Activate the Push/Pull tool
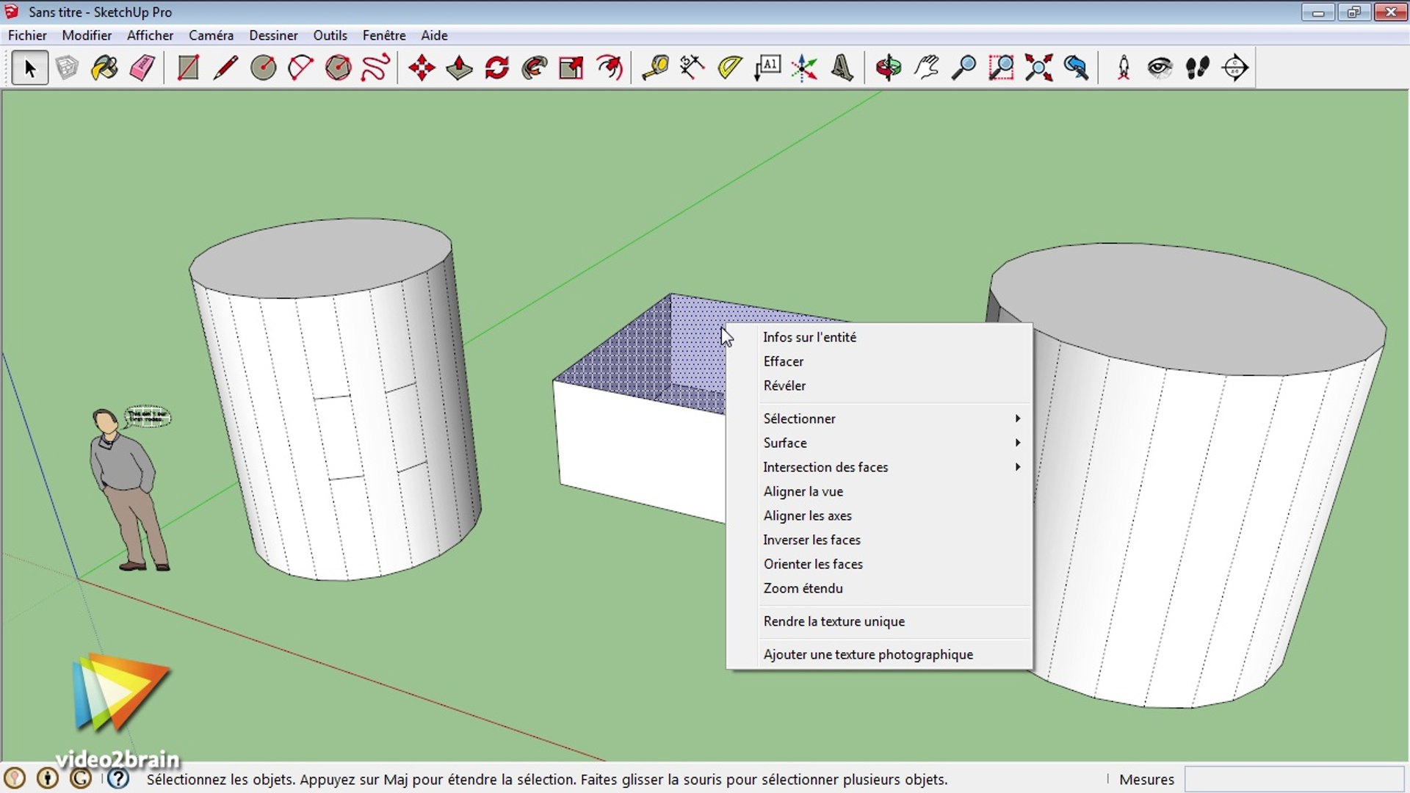This screenshot has width=1410, height=793. (459, 68)
